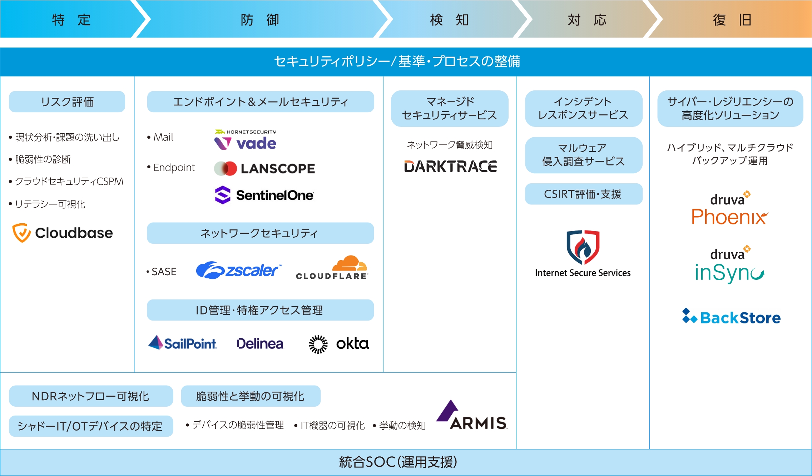Click the Mail bullet text
The height and width of the screenshot is (476, 812).
(160, 137)
